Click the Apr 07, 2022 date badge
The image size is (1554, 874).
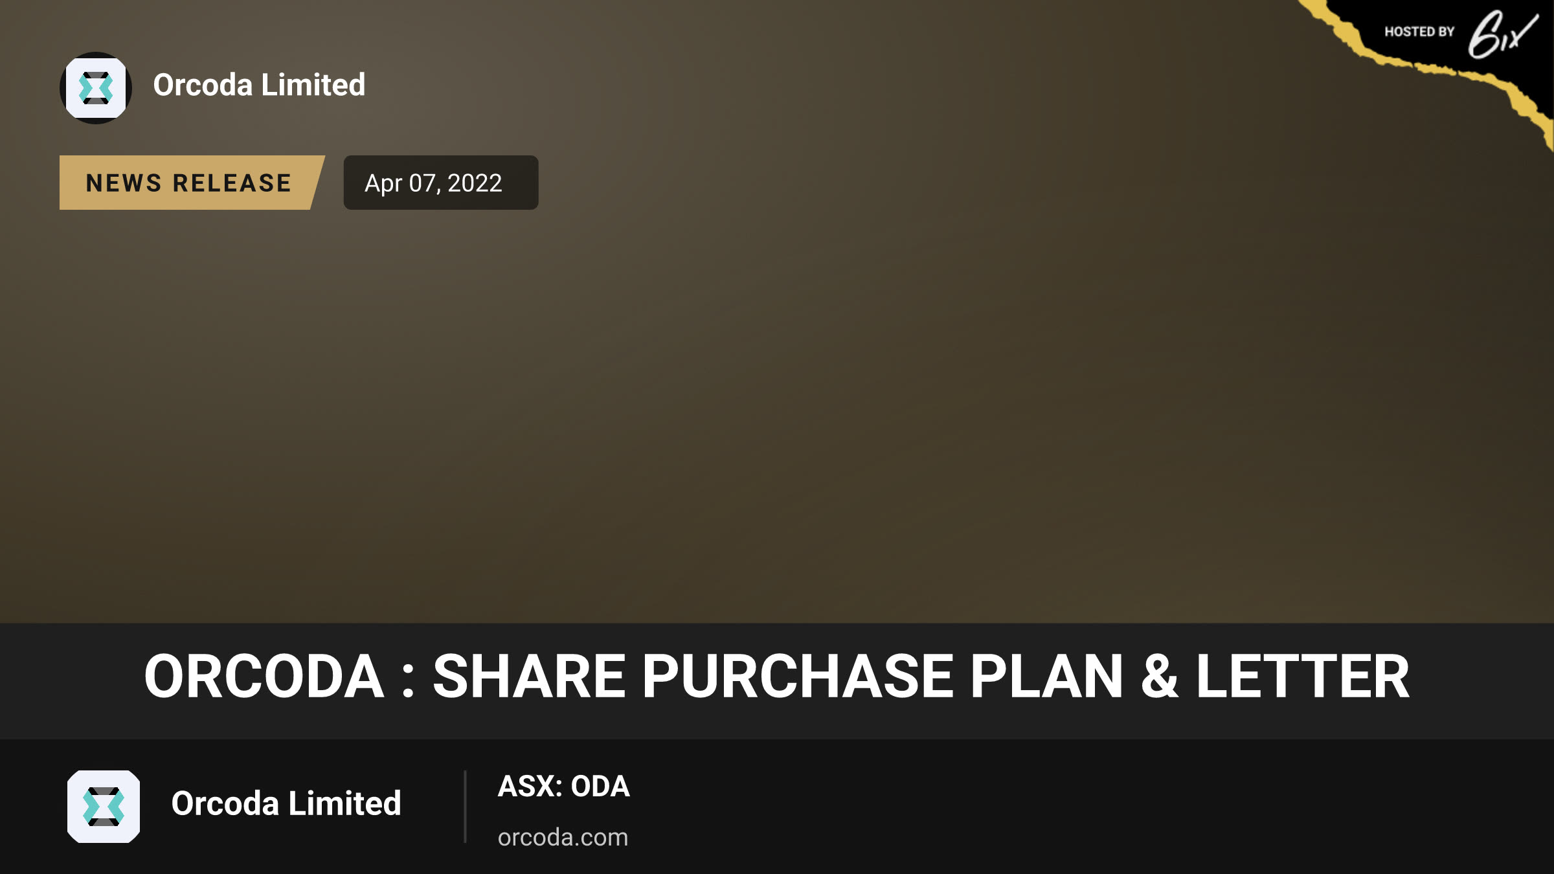440,183
